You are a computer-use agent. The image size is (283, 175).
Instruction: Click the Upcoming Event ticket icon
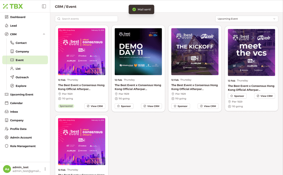[7, 94]
